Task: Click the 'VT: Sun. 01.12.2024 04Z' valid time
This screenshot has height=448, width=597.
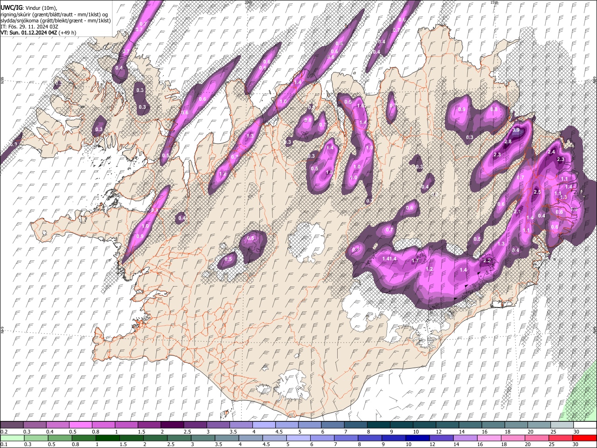Action: [x=29, y=33]
